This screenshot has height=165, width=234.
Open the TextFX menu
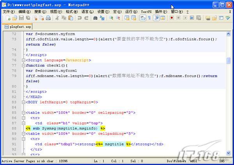(146, 12)
